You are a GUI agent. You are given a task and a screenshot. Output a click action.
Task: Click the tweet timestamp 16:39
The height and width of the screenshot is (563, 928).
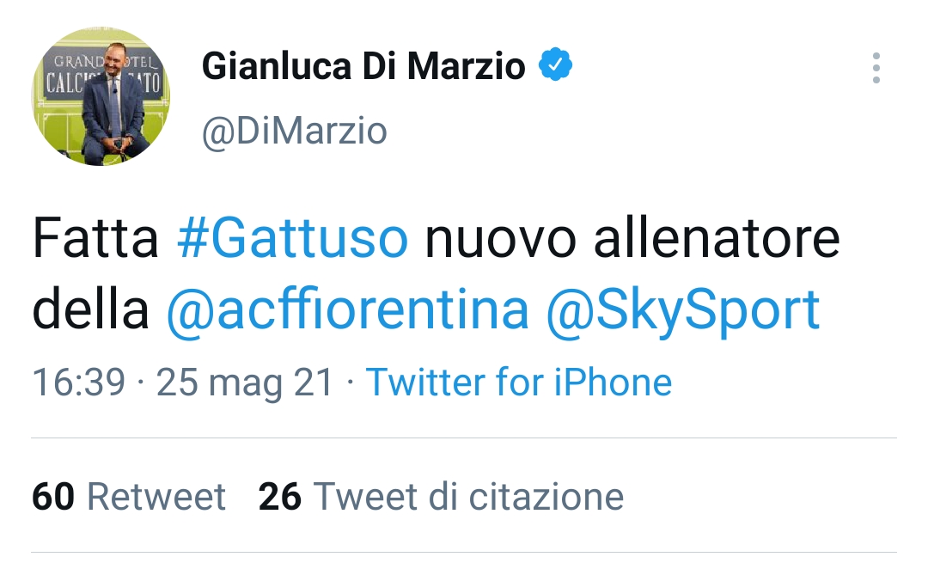point(74,382)
